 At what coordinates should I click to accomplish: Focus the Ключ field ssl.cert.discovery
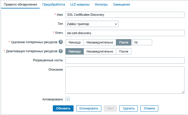125,33
